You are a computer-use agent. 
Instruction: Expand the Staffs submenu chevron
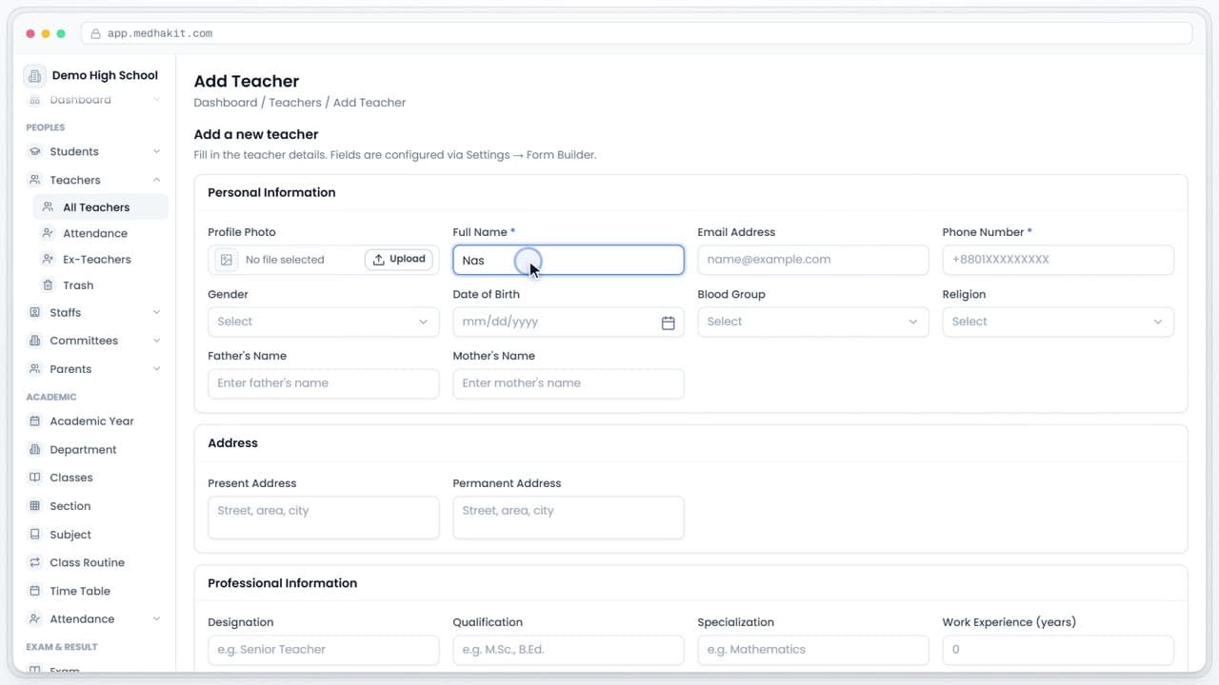(156, 312)
